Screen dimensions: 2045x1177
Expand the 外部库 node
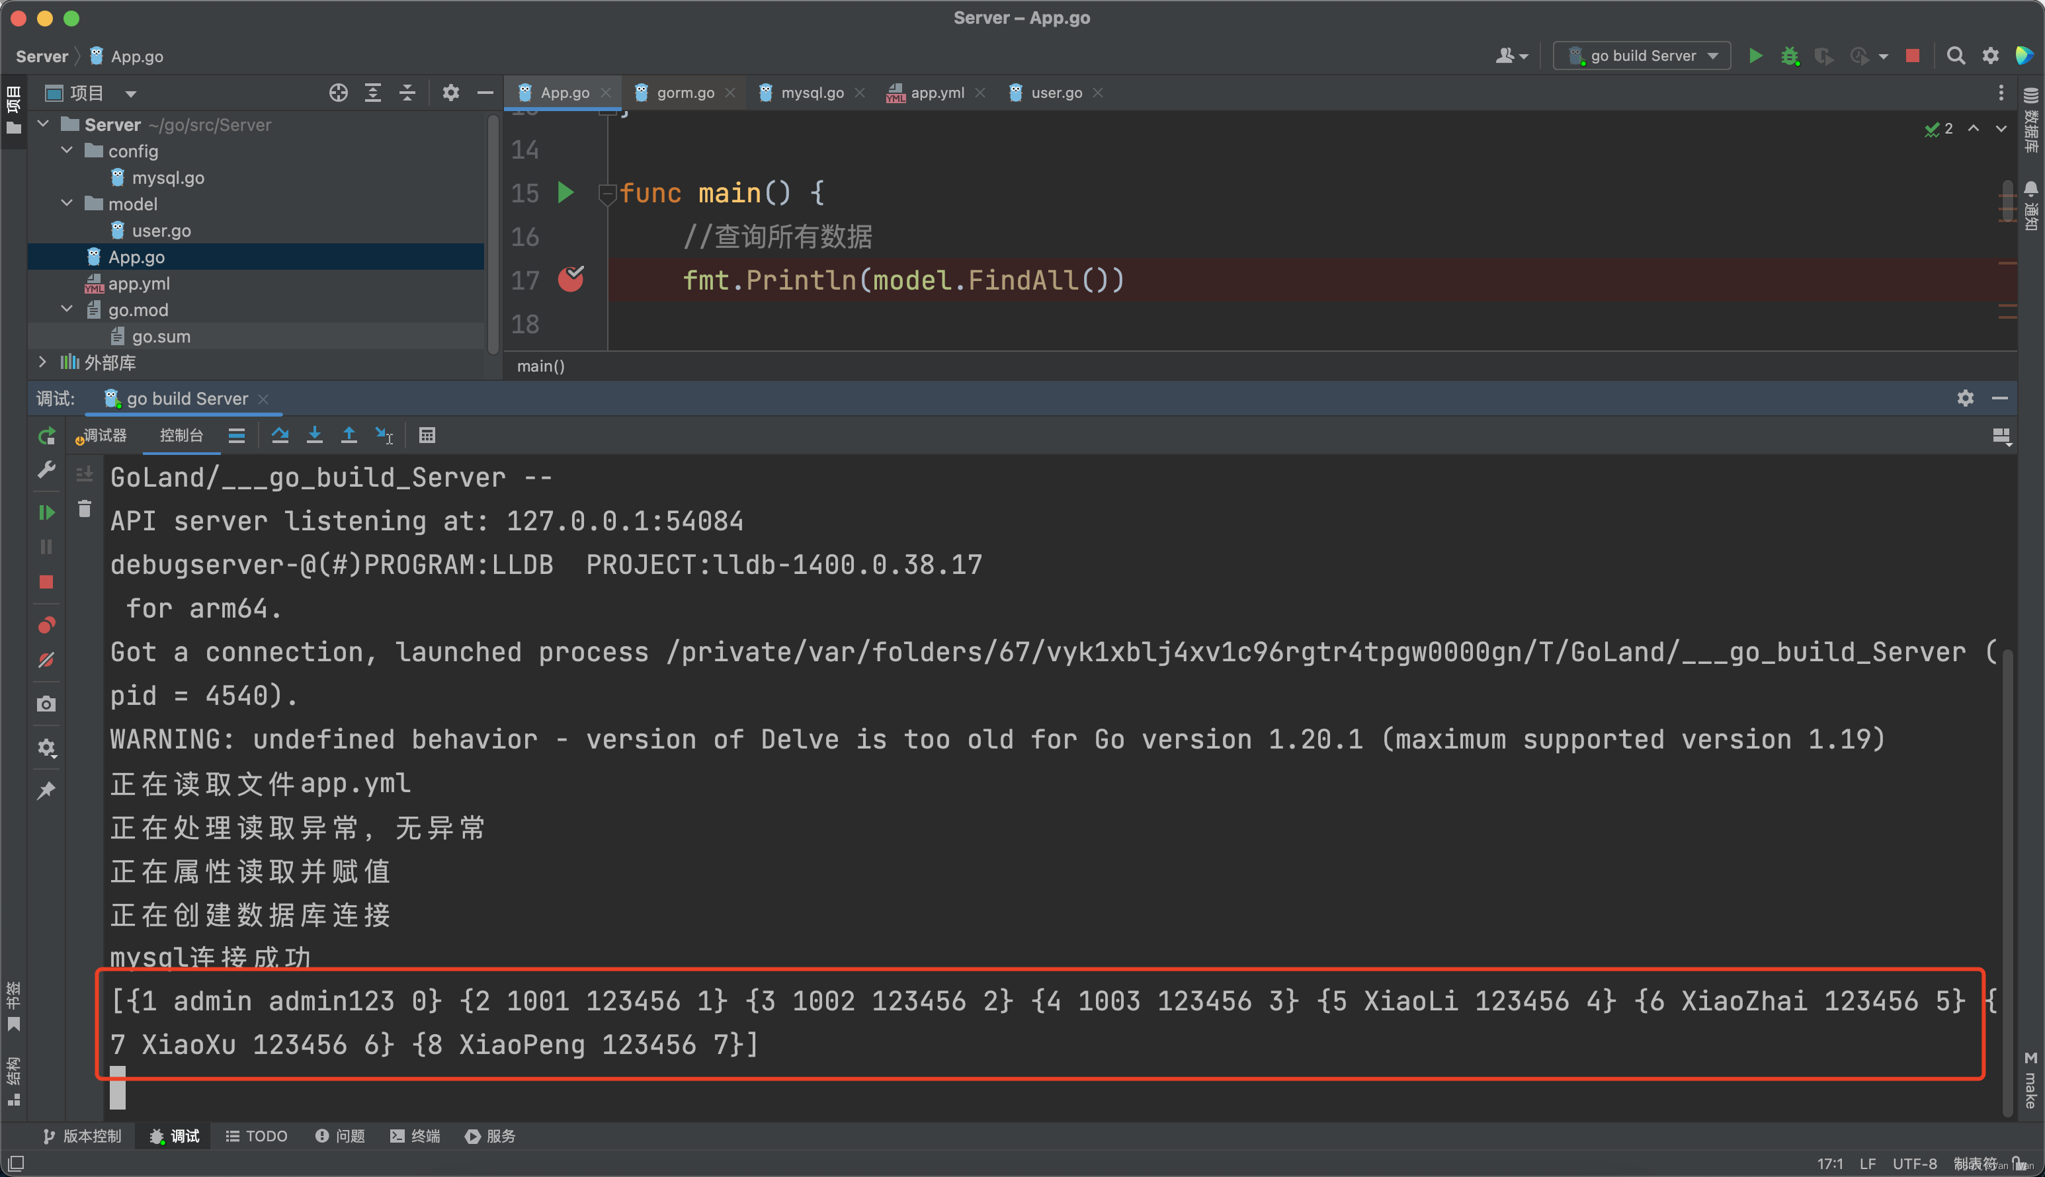pyautogui.click(x=43, y=362)
